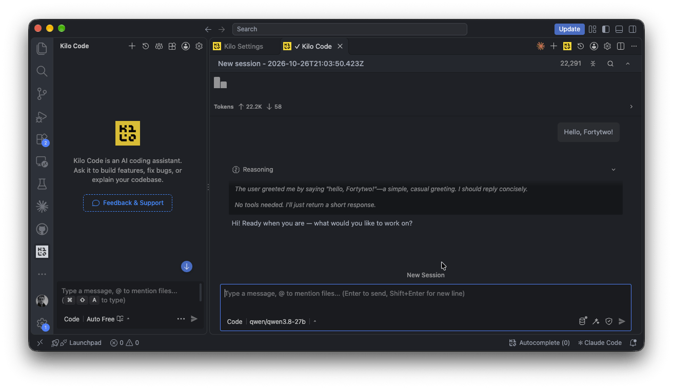Click the enhance prompt wand icon

[596, 321]
